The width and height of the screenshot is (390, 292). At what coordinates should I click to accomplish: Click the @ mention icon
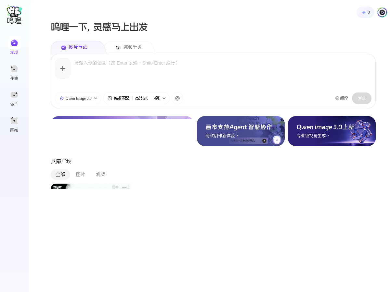tap(177, 98)
